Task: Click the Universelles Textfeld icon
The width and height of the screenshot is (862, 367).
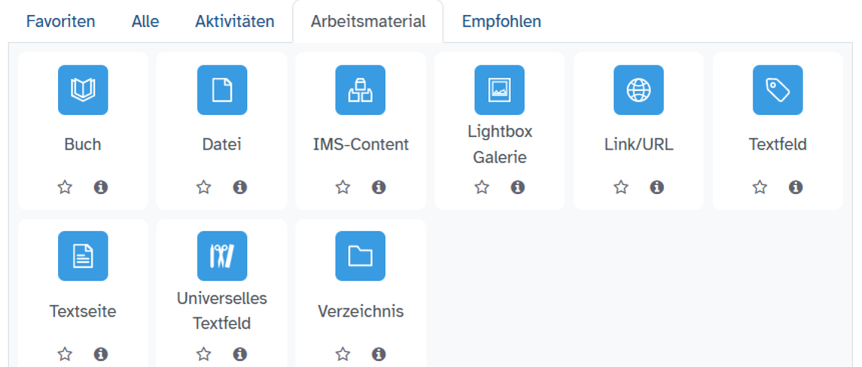Action: pyautogui.click(x=221, y=256)
